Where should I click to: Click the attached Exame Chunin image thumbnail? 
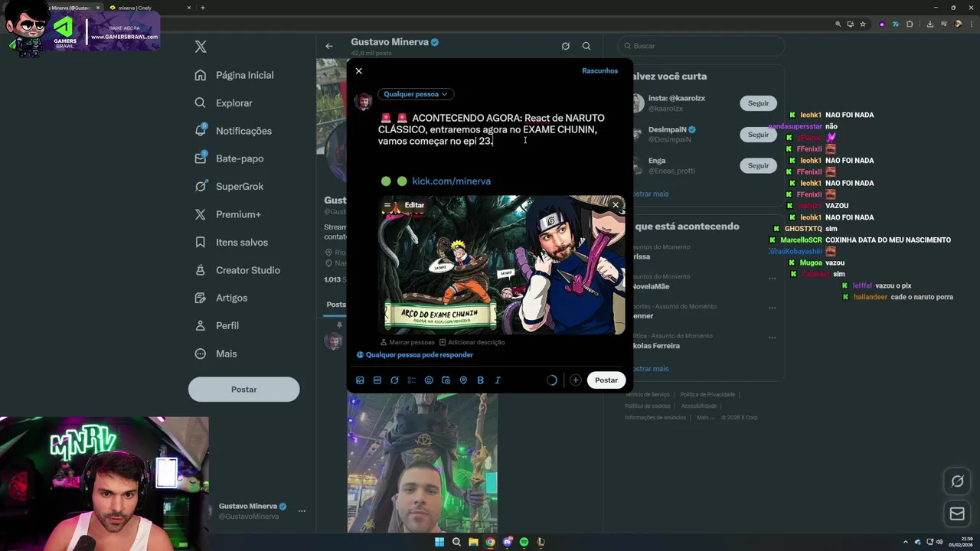[x=503, y=265]
